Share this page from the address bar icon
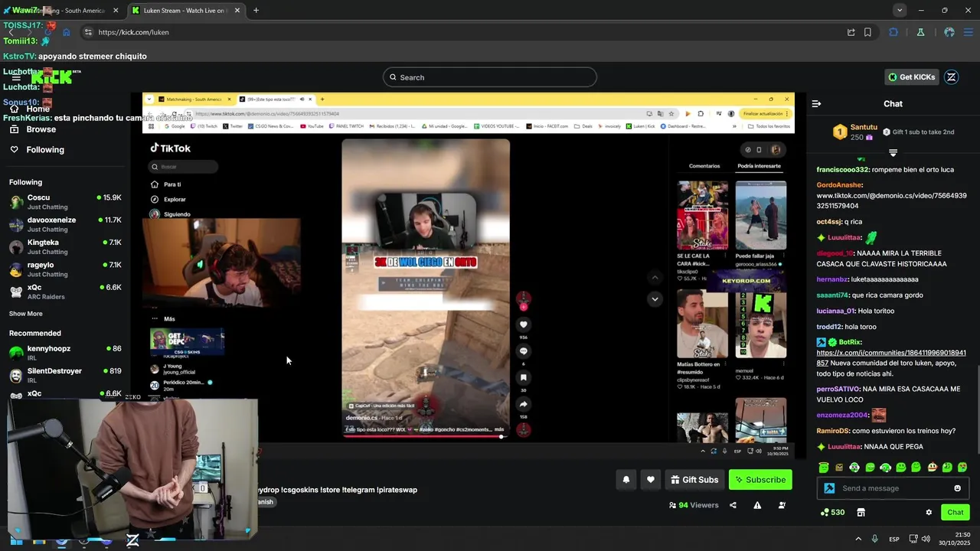The height and width of the screenshot is (551, 980). (x=851, y=32)
